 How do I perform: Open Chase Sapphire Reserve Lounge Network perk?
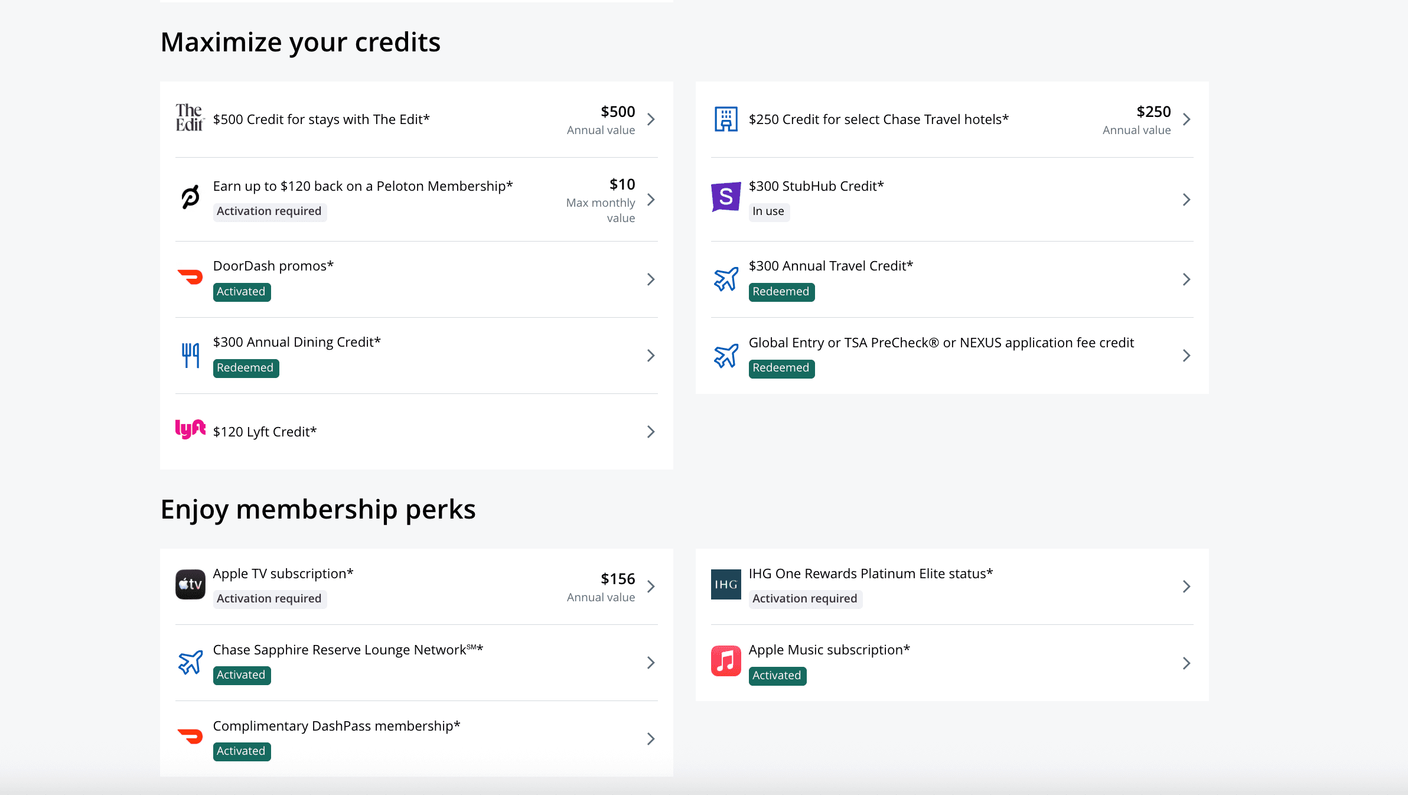pos(416,663)
